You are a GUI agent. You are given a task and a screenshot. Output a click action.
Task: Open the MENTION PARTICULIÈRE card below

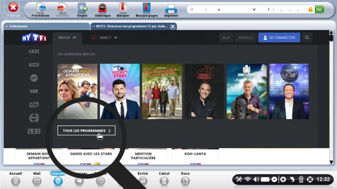point(143,156)
